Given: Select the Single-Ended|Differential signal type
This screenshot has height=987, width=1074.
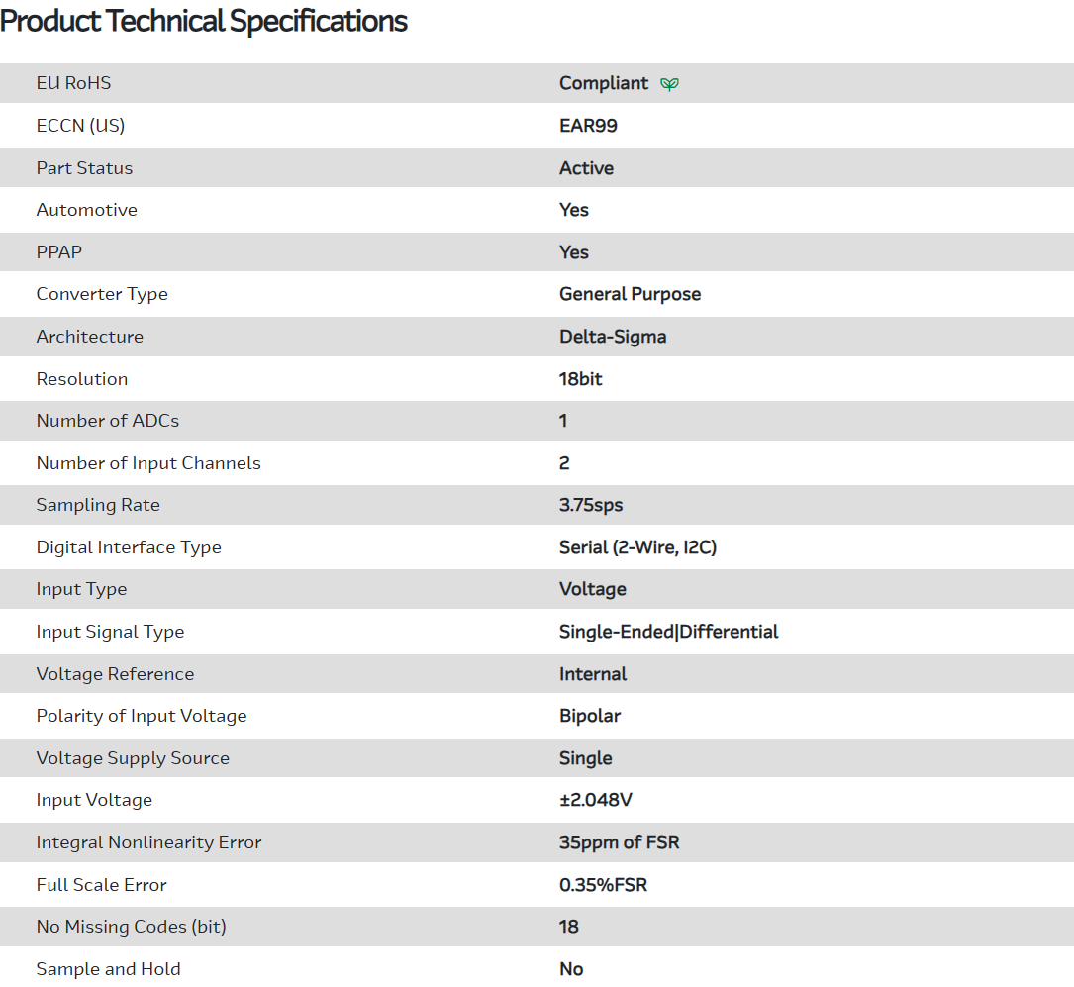Looking at the screenshot, I should (668, 632).
